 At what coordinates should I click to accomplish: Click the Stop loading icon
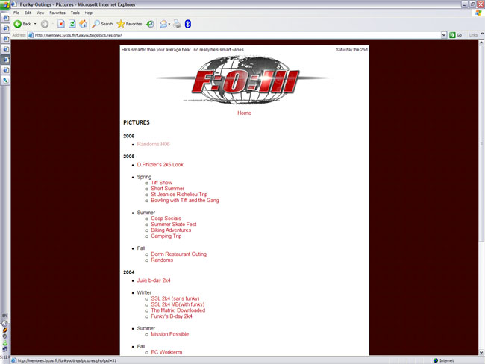tap(61, 24)
